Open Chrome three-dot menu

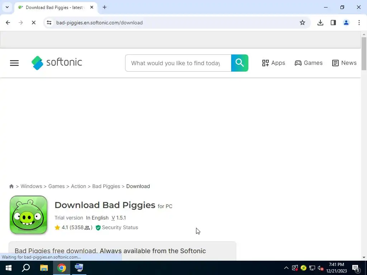(x=359, y=23)
